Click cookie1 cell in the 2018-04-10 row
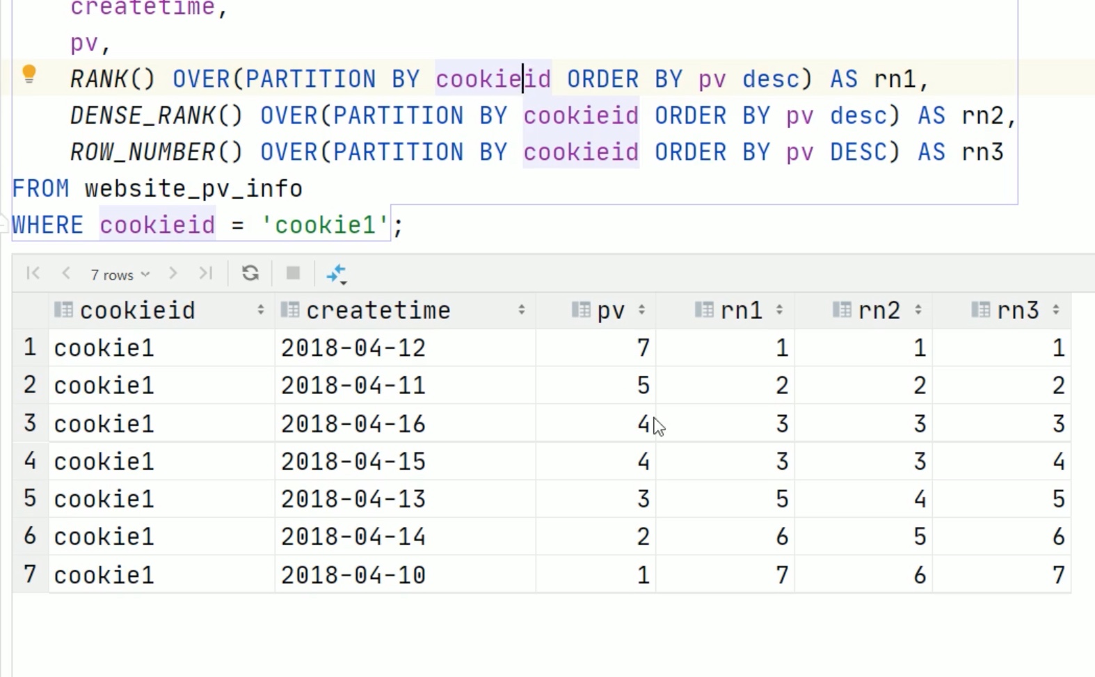This screenshot has width=1095, height=677. point(161,575)
